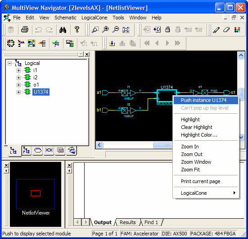This screenshot has height=239, width=248.
Task: Click the Zoom In magnifier icon
Action: click(x=105, y=30)
